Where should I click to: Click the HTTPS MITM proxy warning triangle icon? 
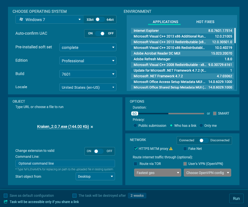point(171,148)
